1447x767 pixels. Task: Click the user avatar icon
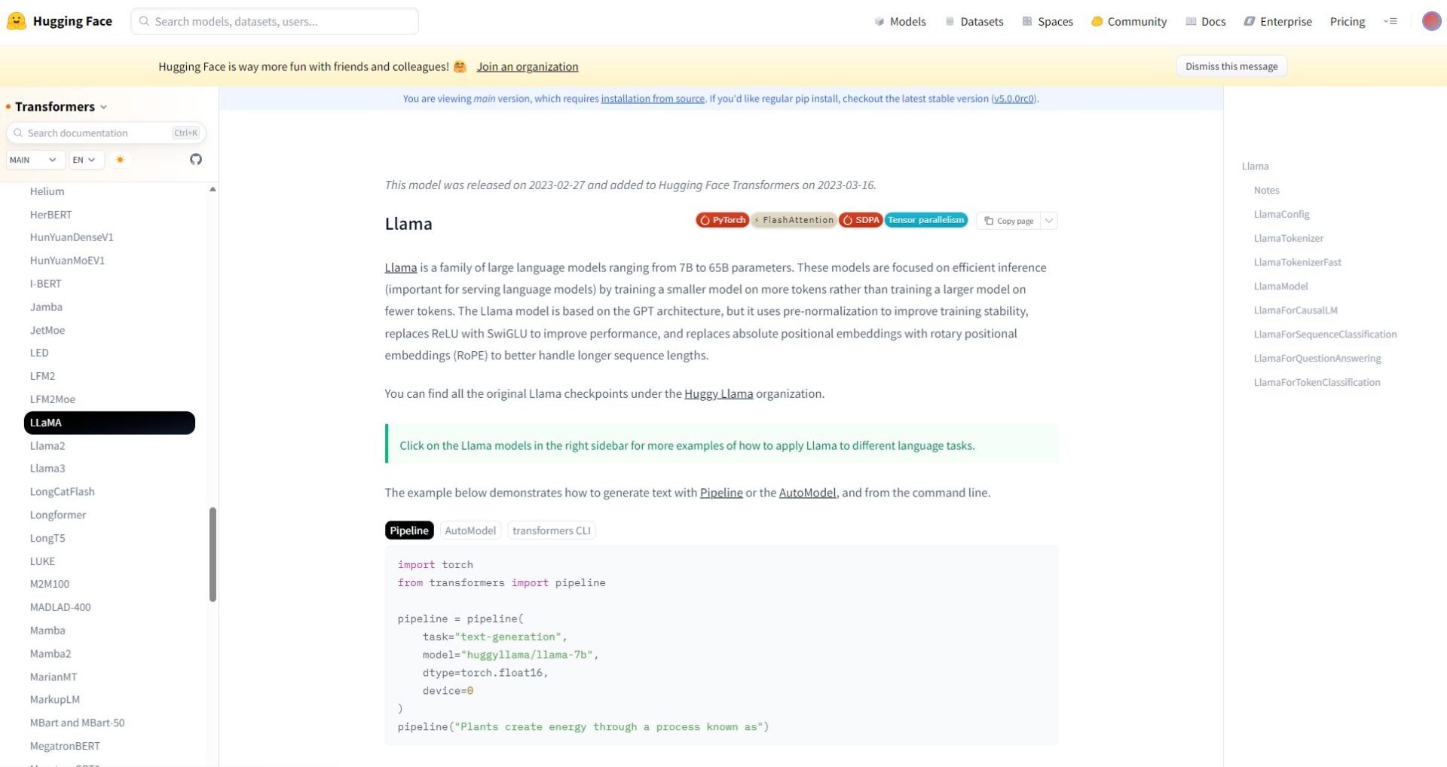[x=1431, y=21]
